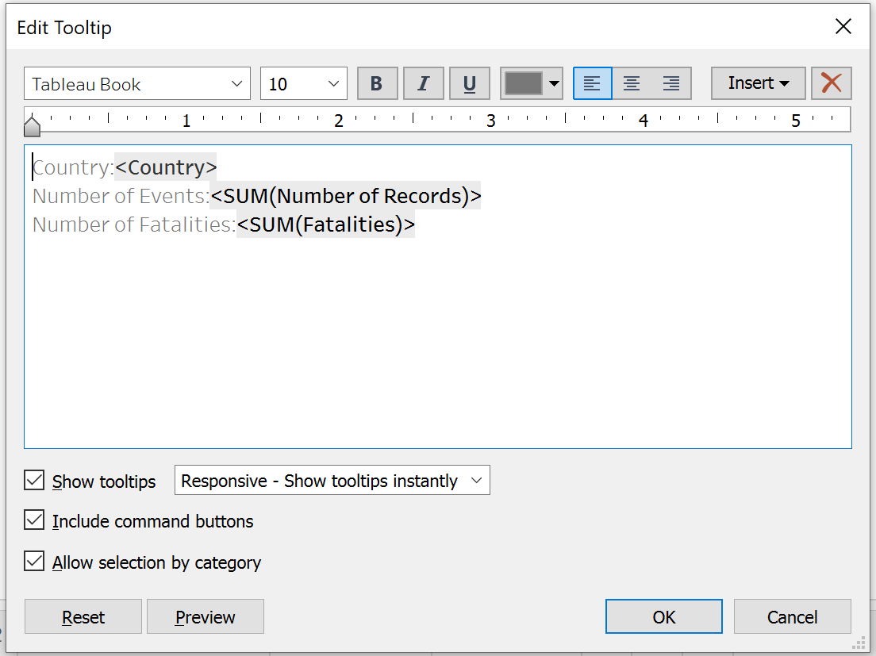The image size is (876, 656).
Task: Toggle Underline formatting button
Action: tap(469, 83)
